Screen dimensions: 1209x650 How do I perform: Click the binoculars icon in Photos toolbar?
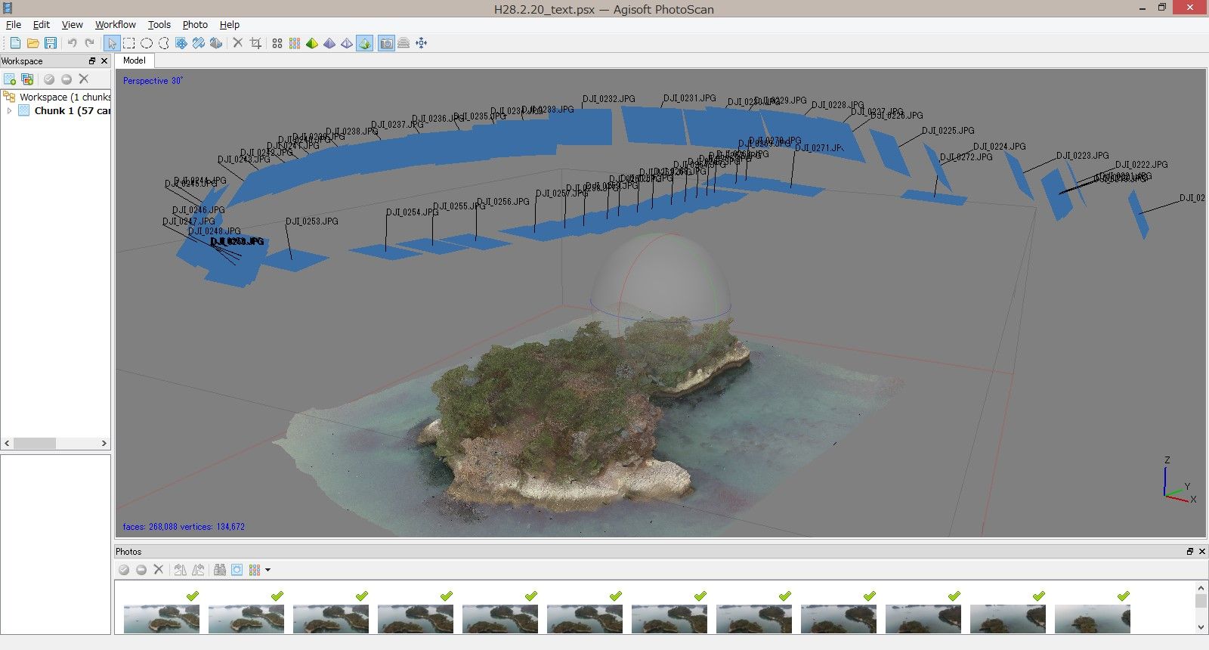click(x=220, y=570)
